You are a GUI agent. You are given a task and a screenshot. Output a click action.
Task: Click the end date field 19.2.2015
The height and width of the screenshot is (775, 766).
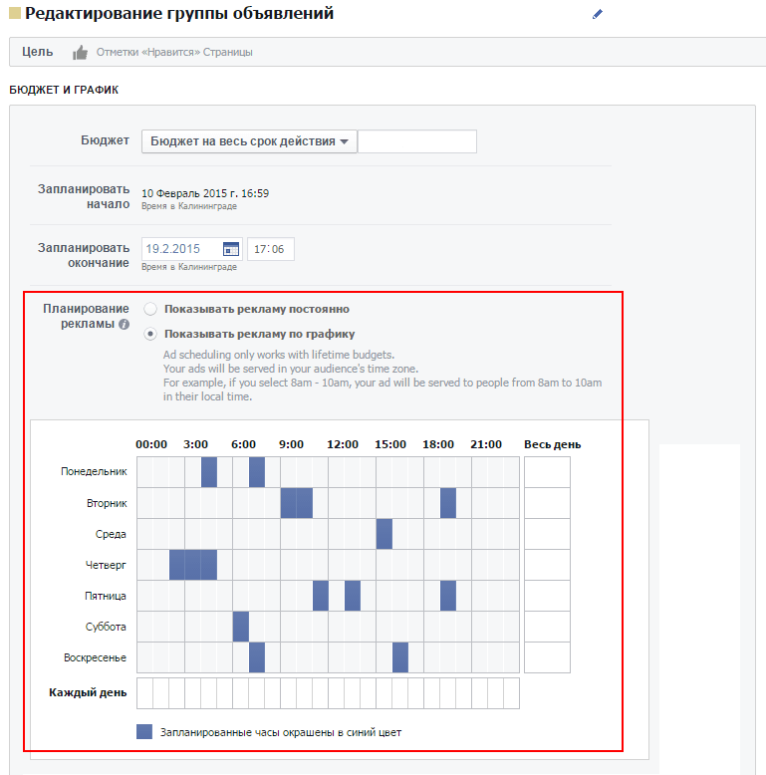[x=181, y=249]
